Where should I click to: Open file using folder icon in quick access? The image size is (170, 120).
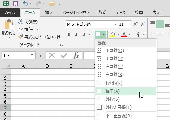(52, 4)
